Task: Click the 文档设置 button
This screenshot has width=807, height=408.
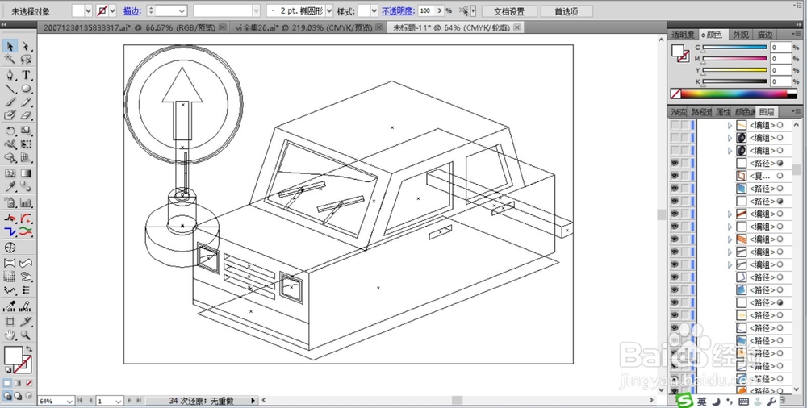Action: point(509,10)
